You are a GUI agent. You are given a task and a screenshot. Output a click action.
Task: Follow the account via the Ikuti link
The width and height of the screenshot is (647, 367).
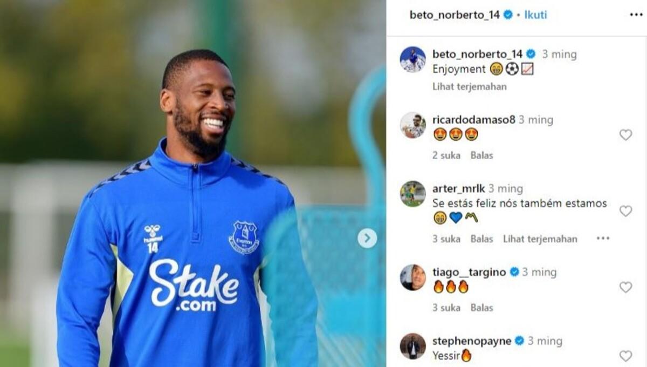tap(535, 15)
